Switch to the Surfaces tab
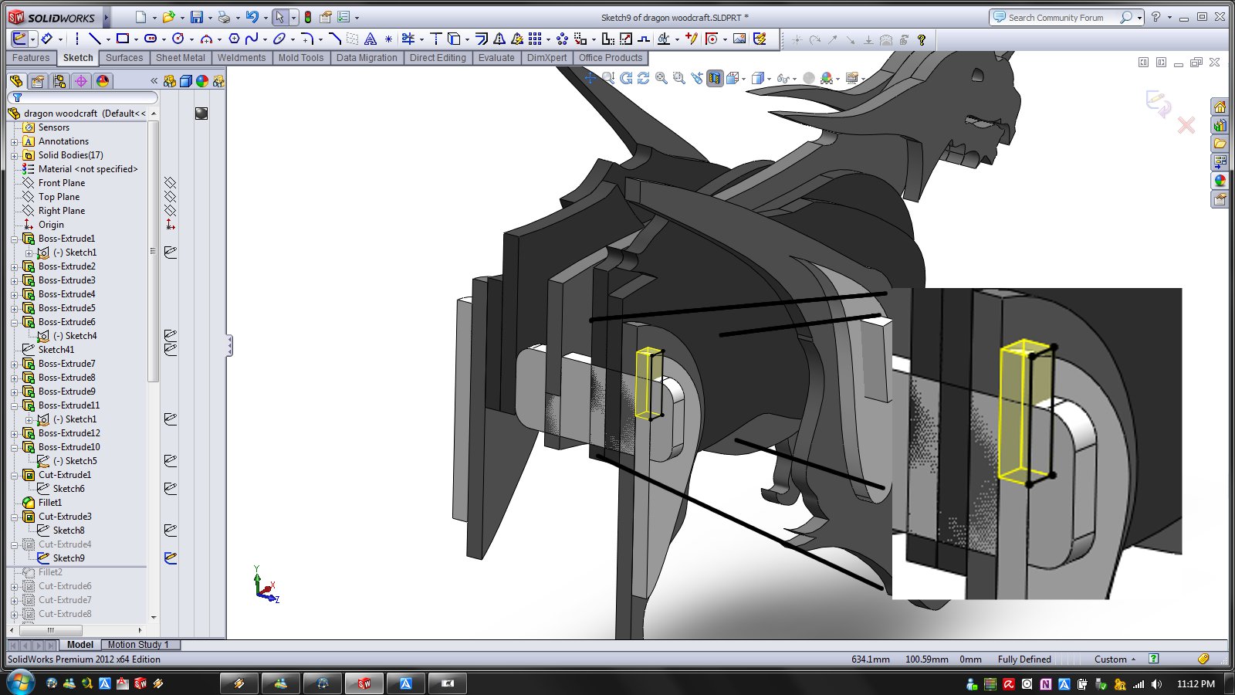Image resolution: width=1235 pixels, height=695 pixels. pos(124,58)
